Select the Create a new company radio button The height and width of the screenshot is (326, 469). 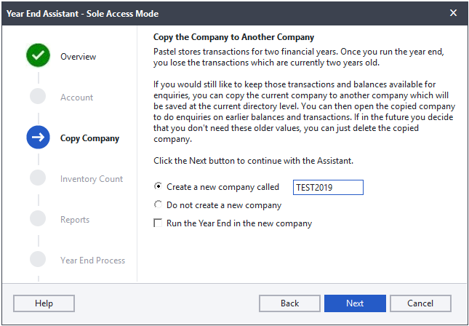pos(158,186)
